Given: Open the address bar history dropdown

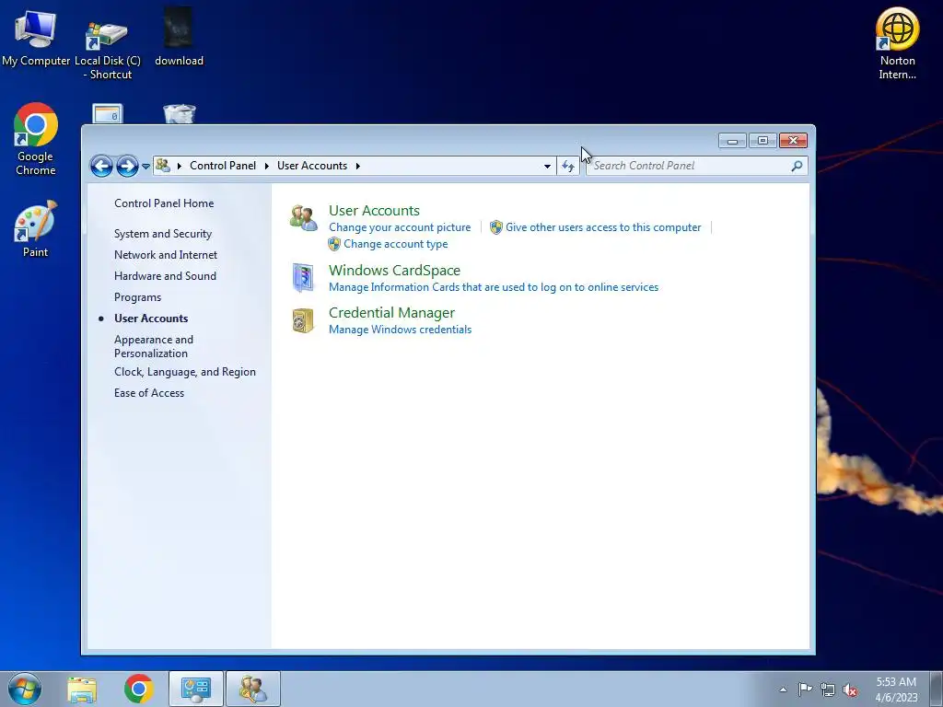Looking at the screenshot, I should coord(547,166).
